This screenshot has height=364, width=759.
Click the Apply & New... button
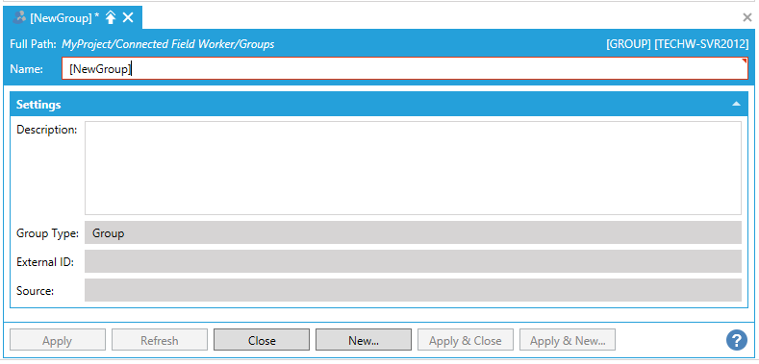click(x=568, y=340)
